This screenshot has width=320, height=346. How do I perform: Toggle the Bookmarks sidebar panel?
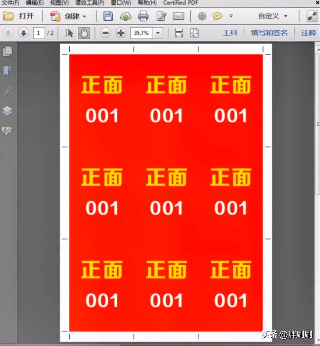click(x=7, y=71)
